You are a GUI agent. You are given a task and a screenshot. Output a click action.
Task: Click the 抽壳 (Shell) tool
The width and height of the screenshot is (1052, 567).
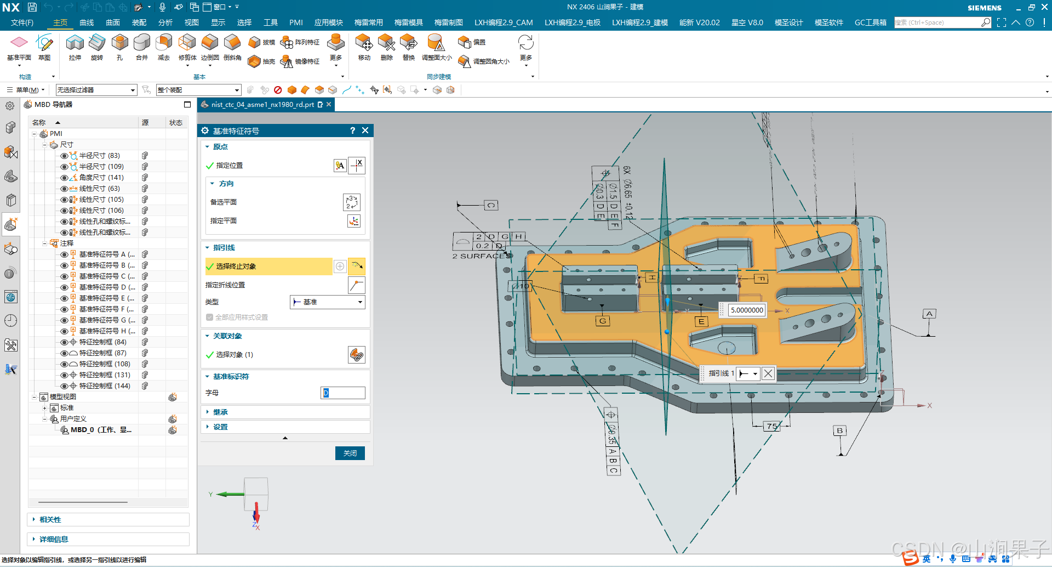(x=261, y=61)
